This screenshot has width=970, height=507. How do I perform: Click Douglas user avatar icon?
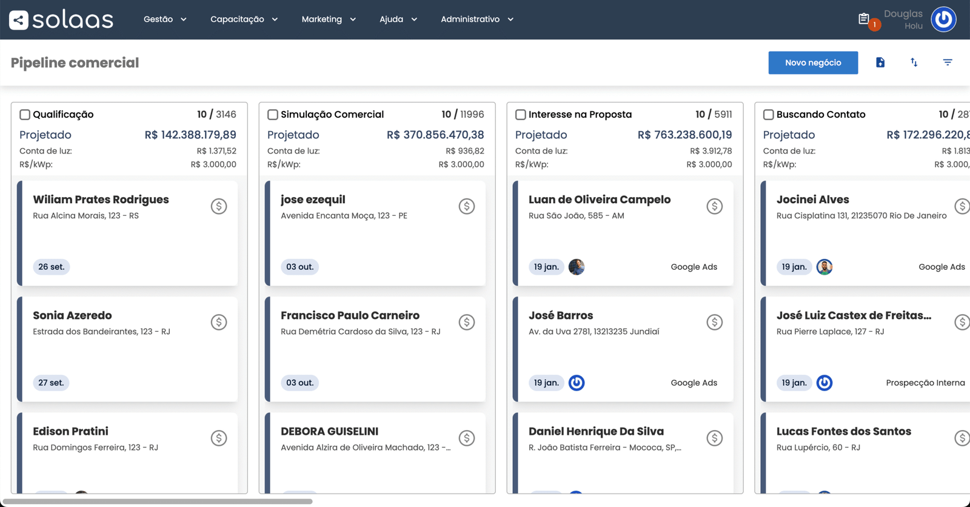[943, 19]
